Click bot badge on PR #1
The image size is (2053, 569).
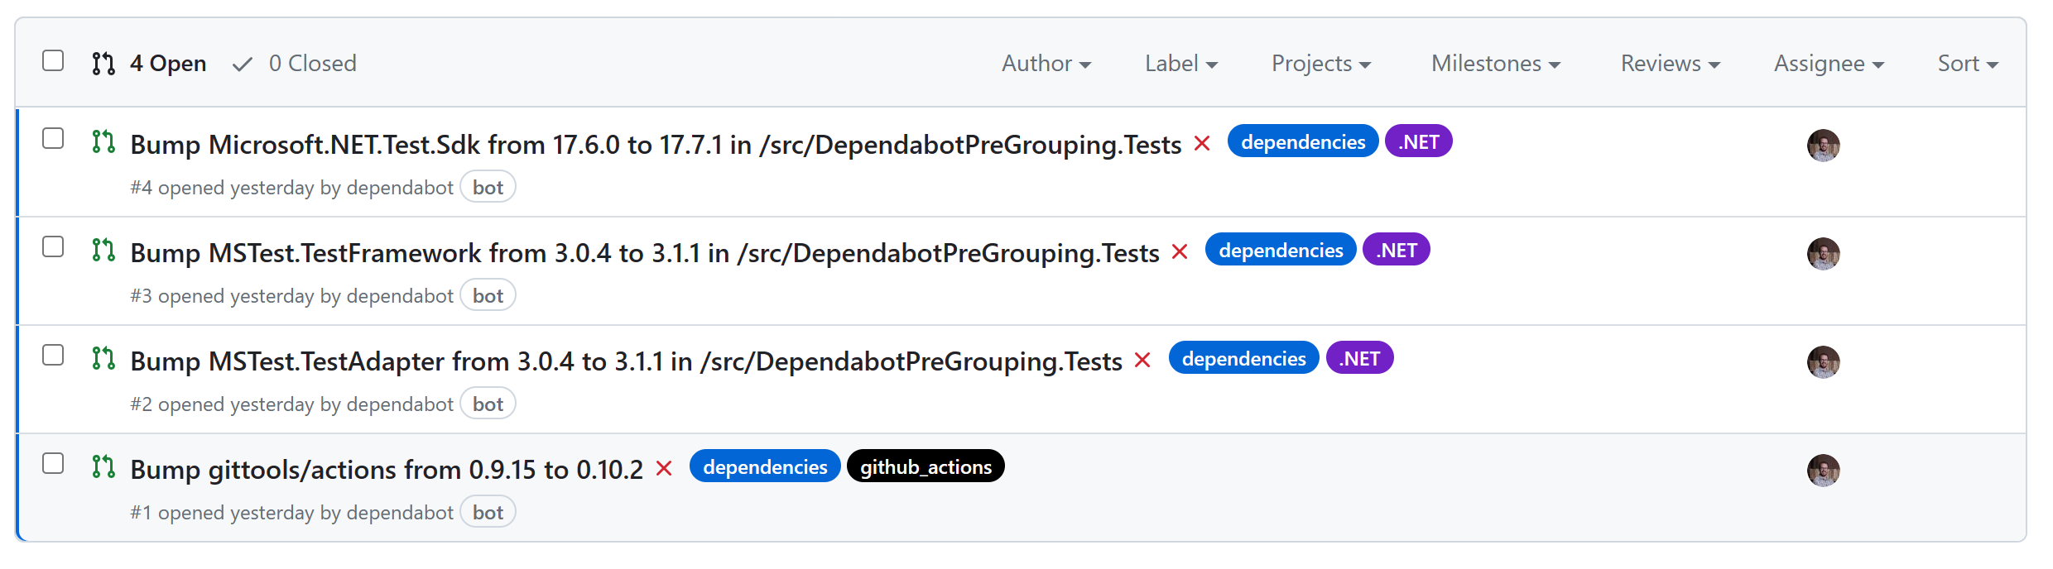(x=488, y=513)
